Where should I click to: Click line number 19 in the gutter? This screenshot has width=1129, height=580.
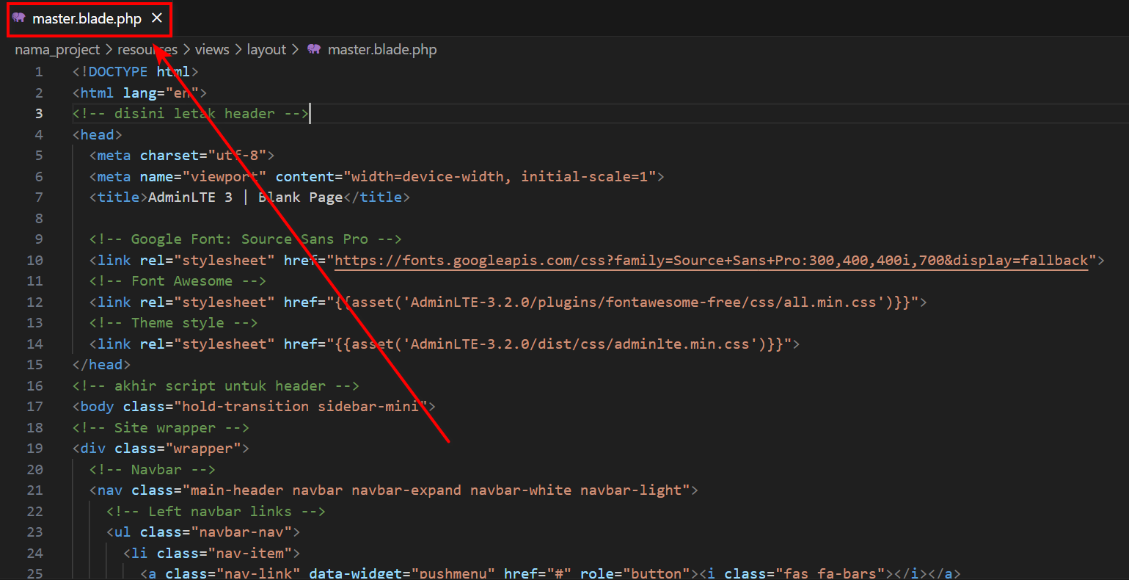click(x=35, y=448)
